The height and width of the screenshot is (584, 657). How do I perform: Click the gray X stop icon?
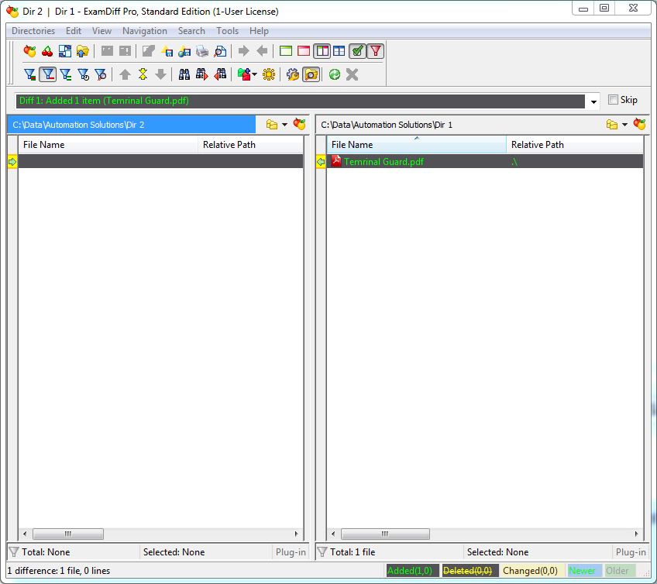(352, 74)
